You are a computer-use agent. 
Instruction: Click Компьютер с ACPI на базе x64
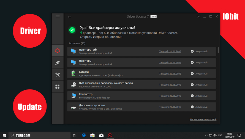click(x=94, y=98)
